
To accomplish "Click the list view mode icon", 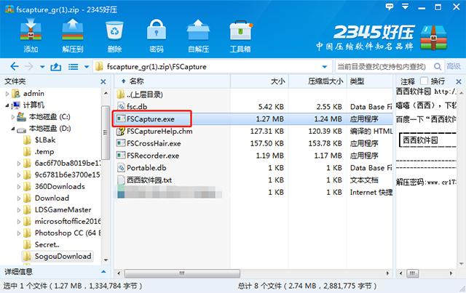I will coord(73,66).
